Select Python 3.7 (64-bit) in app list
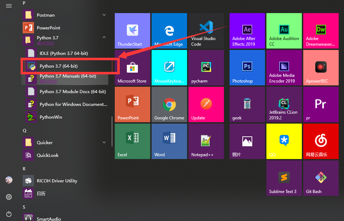This screenshot has height=221, width=344. click(x=58, y=66)
